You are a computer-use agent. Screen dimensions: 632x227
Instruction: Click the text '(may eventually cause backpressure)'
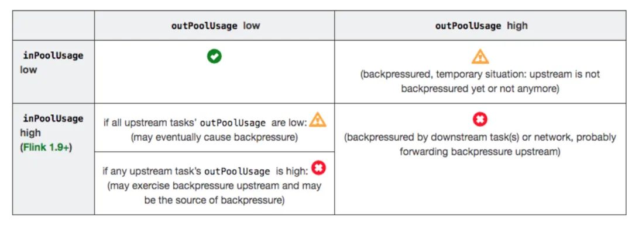(x=214, y=137)
